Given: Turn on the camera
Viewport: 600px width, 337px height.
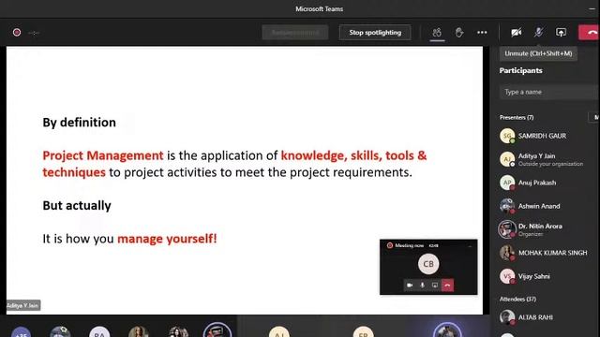Looking at the screenshot, I should tap(516, 33).
